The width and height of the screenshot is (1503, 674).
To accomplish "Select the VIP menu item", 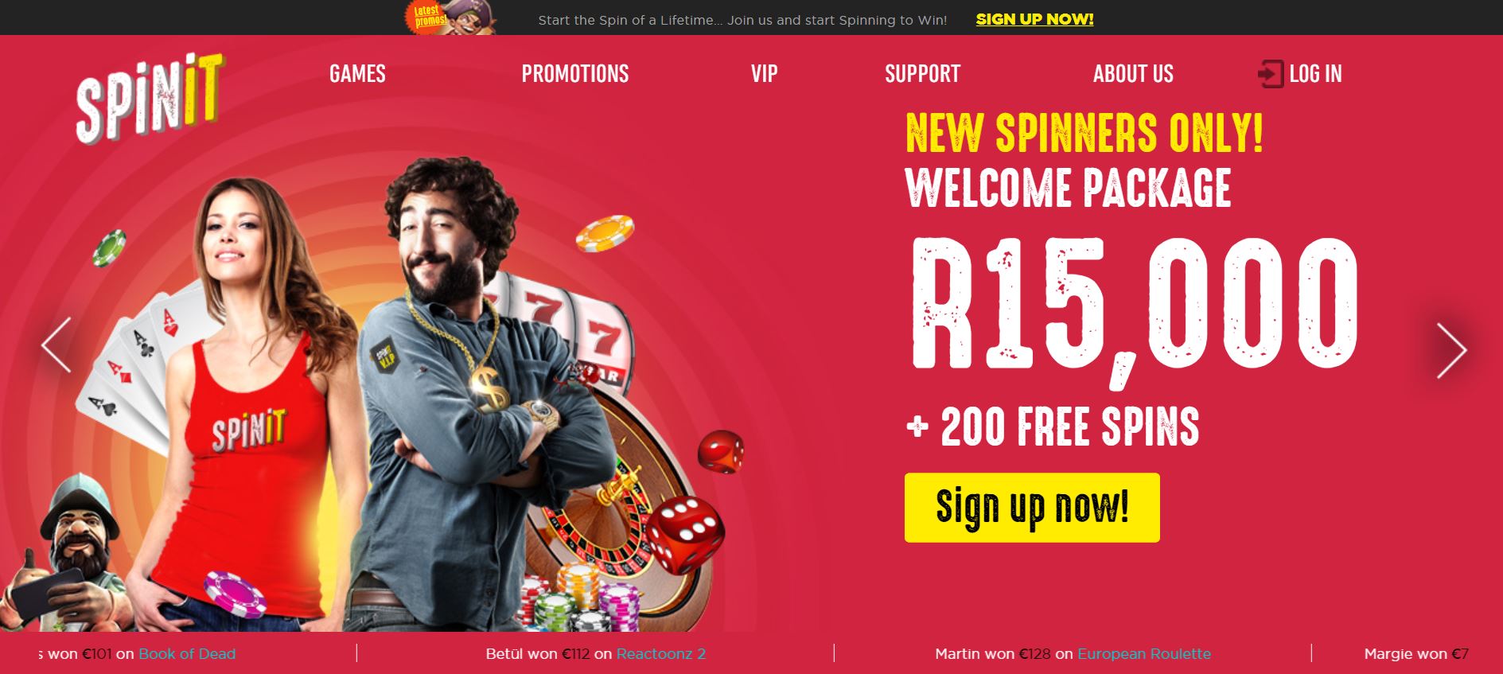I will point(764,74).
